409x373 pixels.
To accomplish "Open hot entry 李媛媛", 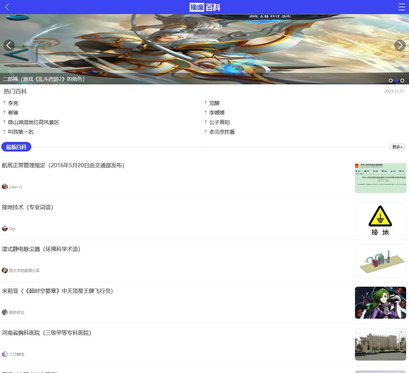I will click(217, 113).
